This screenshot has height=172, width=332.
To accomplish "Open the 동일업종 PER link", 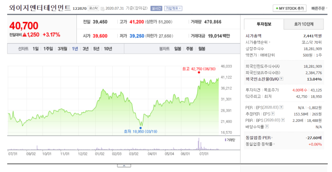I will [259, 138].
